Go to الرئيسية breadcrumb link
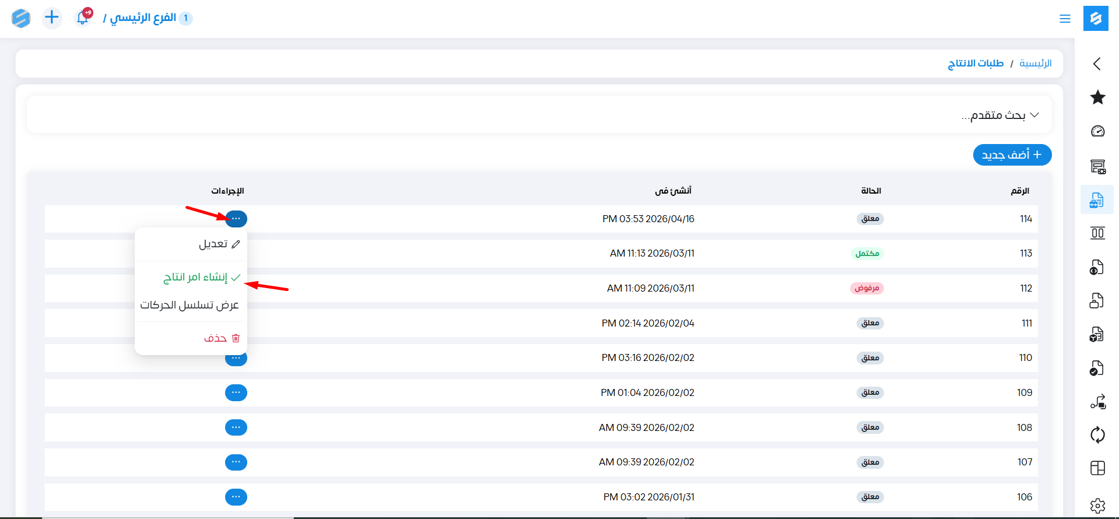The image size is (1119, 519). click(1035, 63)
